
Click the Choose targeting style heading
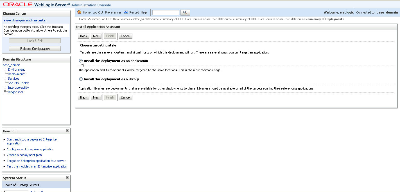click(x=98, y=45)
